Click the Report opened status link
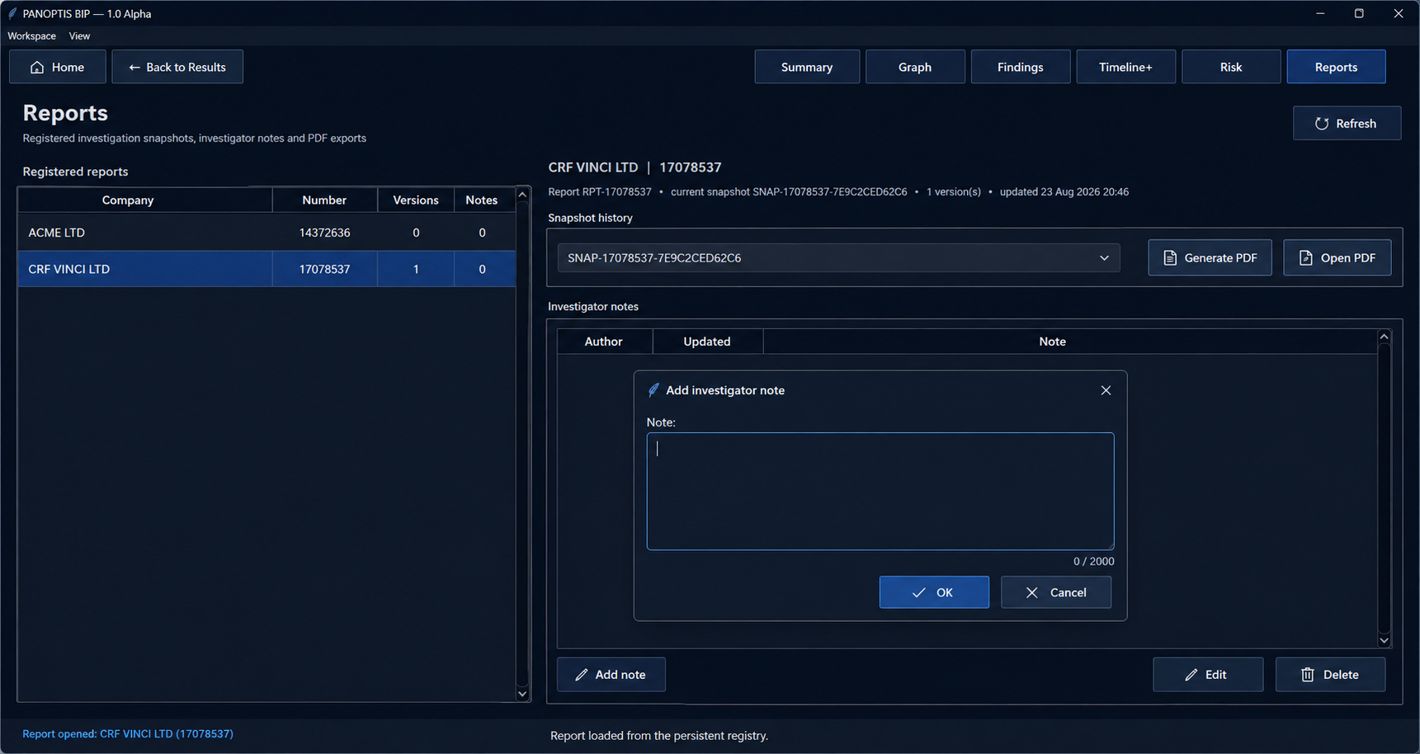 (x=128, y=734)
